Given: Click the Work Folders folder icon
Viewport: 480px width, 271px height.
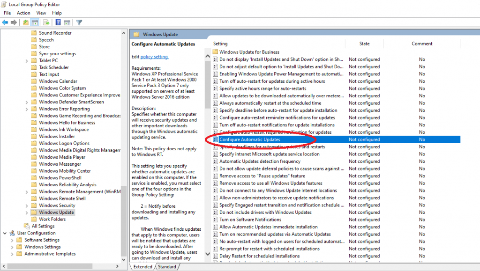Looking at the screenshot, I should coord(34,219).
